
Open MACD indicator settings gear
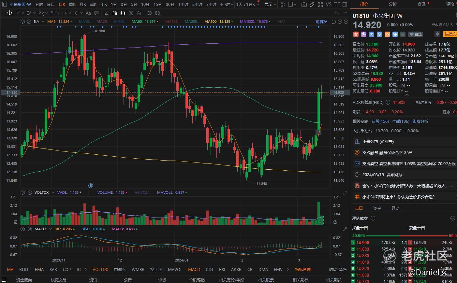click(x=22, y=229)
